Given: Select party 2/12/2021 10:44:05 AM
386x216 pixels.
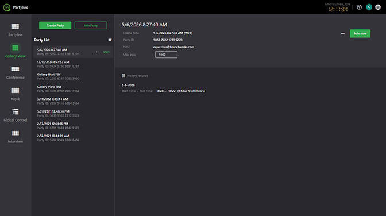Looking at the screenshot, I should click(74, 138).
